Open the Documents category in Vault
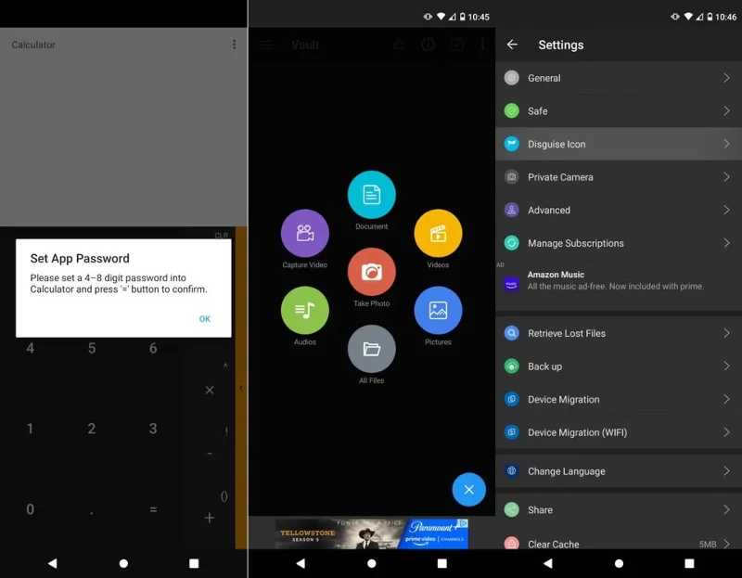 pos(371,198)
